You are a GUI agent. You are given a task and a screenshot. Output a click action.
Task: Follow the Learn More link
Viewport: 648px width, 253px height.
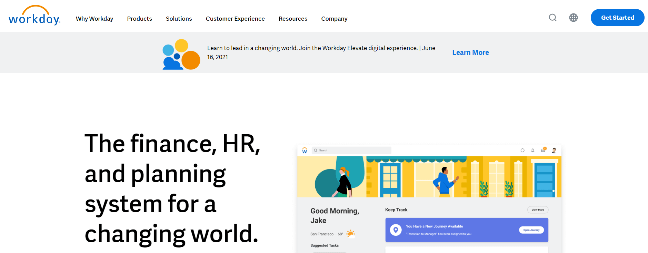(470, 52)
